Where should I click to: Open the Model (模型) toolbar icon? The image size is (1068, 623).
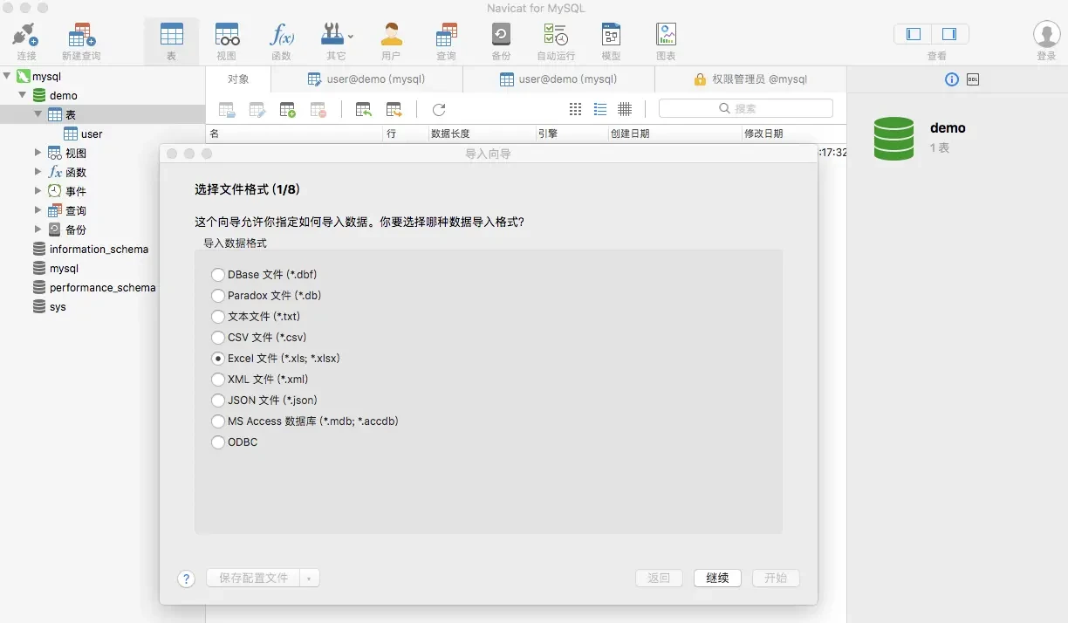coord(611,35)
